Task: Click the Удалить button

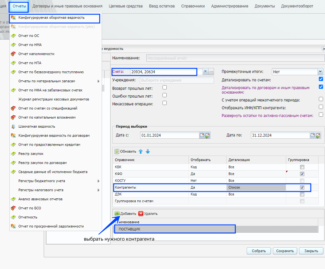Action: [148, 214]
